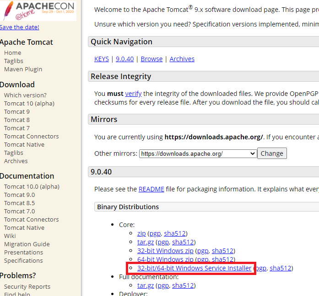Open Tomcat 9.0 documentation
The image size is (319, 296).
(x=20, y=195)
